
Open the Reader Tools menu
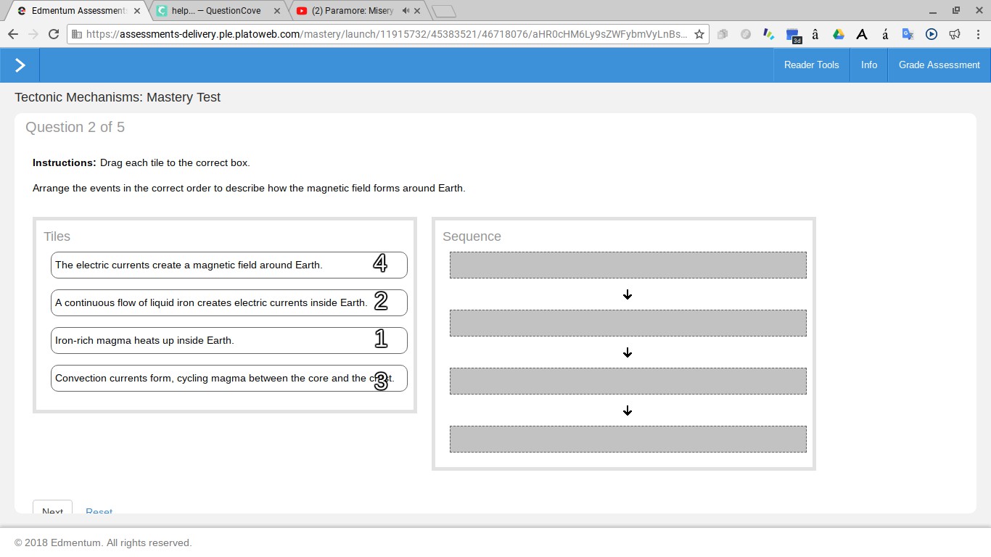pos(811,65)
